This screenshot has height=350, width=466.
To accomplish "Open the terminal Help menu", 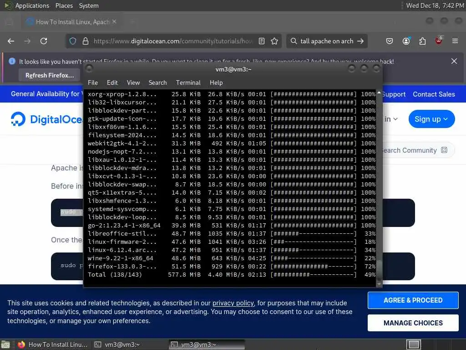I will click(x=216, y=83).
